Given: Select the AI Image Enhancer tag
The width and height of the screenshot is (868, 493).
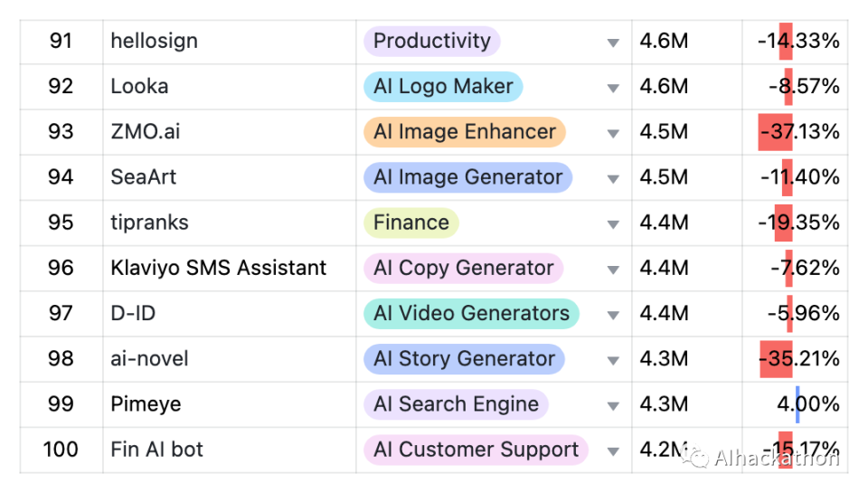Looking at the screenshot, I should click(x=464, y=132).
